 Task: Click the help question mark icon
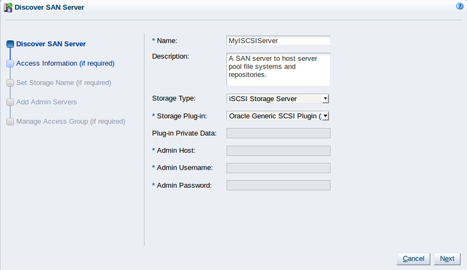coord(459,6)
